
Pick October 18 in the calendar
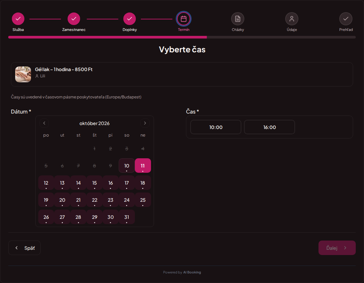pyautogui.click(x=143, y=183)
